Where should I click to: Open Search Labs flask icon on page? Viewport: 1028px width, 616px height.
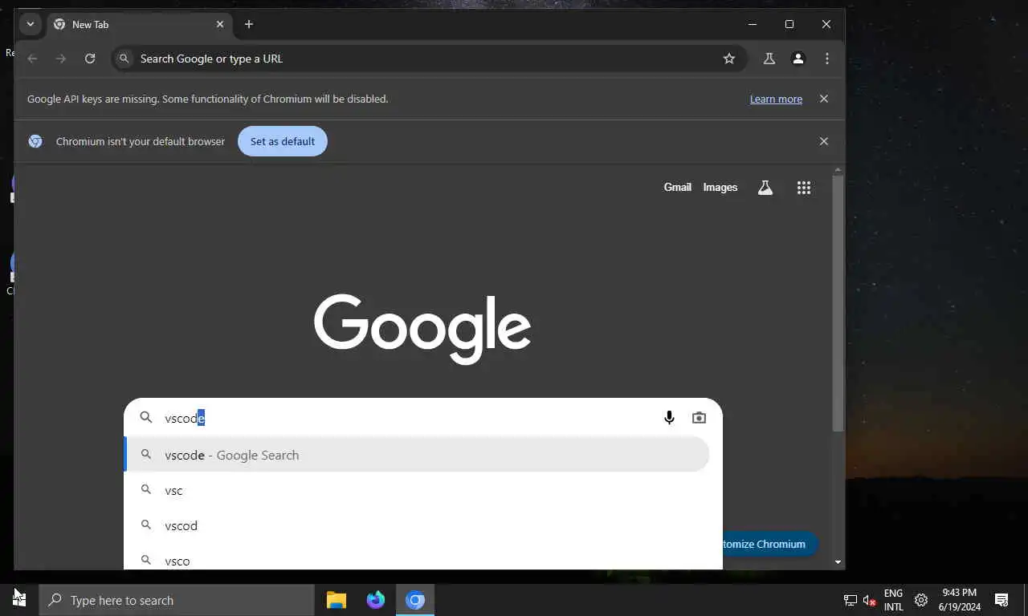point(765,188)
